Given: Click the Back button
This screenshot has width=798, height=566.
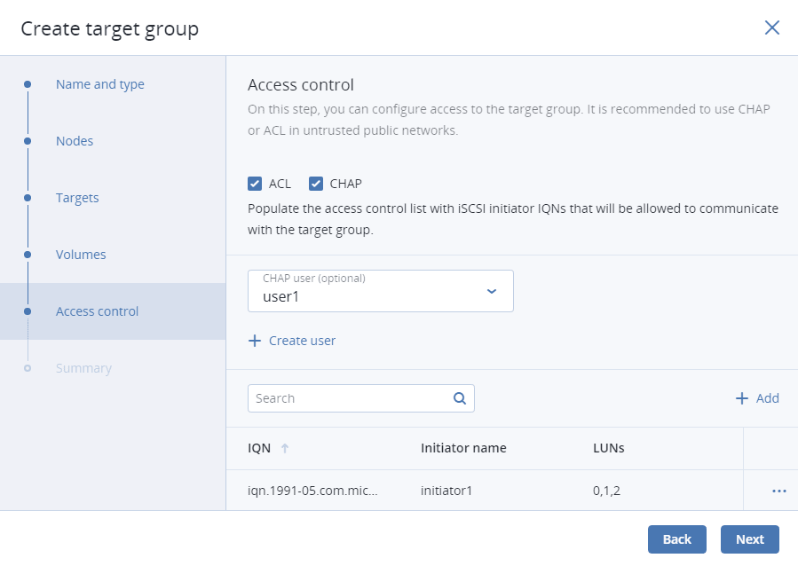Looking at the screenshot, I should 676,539.
